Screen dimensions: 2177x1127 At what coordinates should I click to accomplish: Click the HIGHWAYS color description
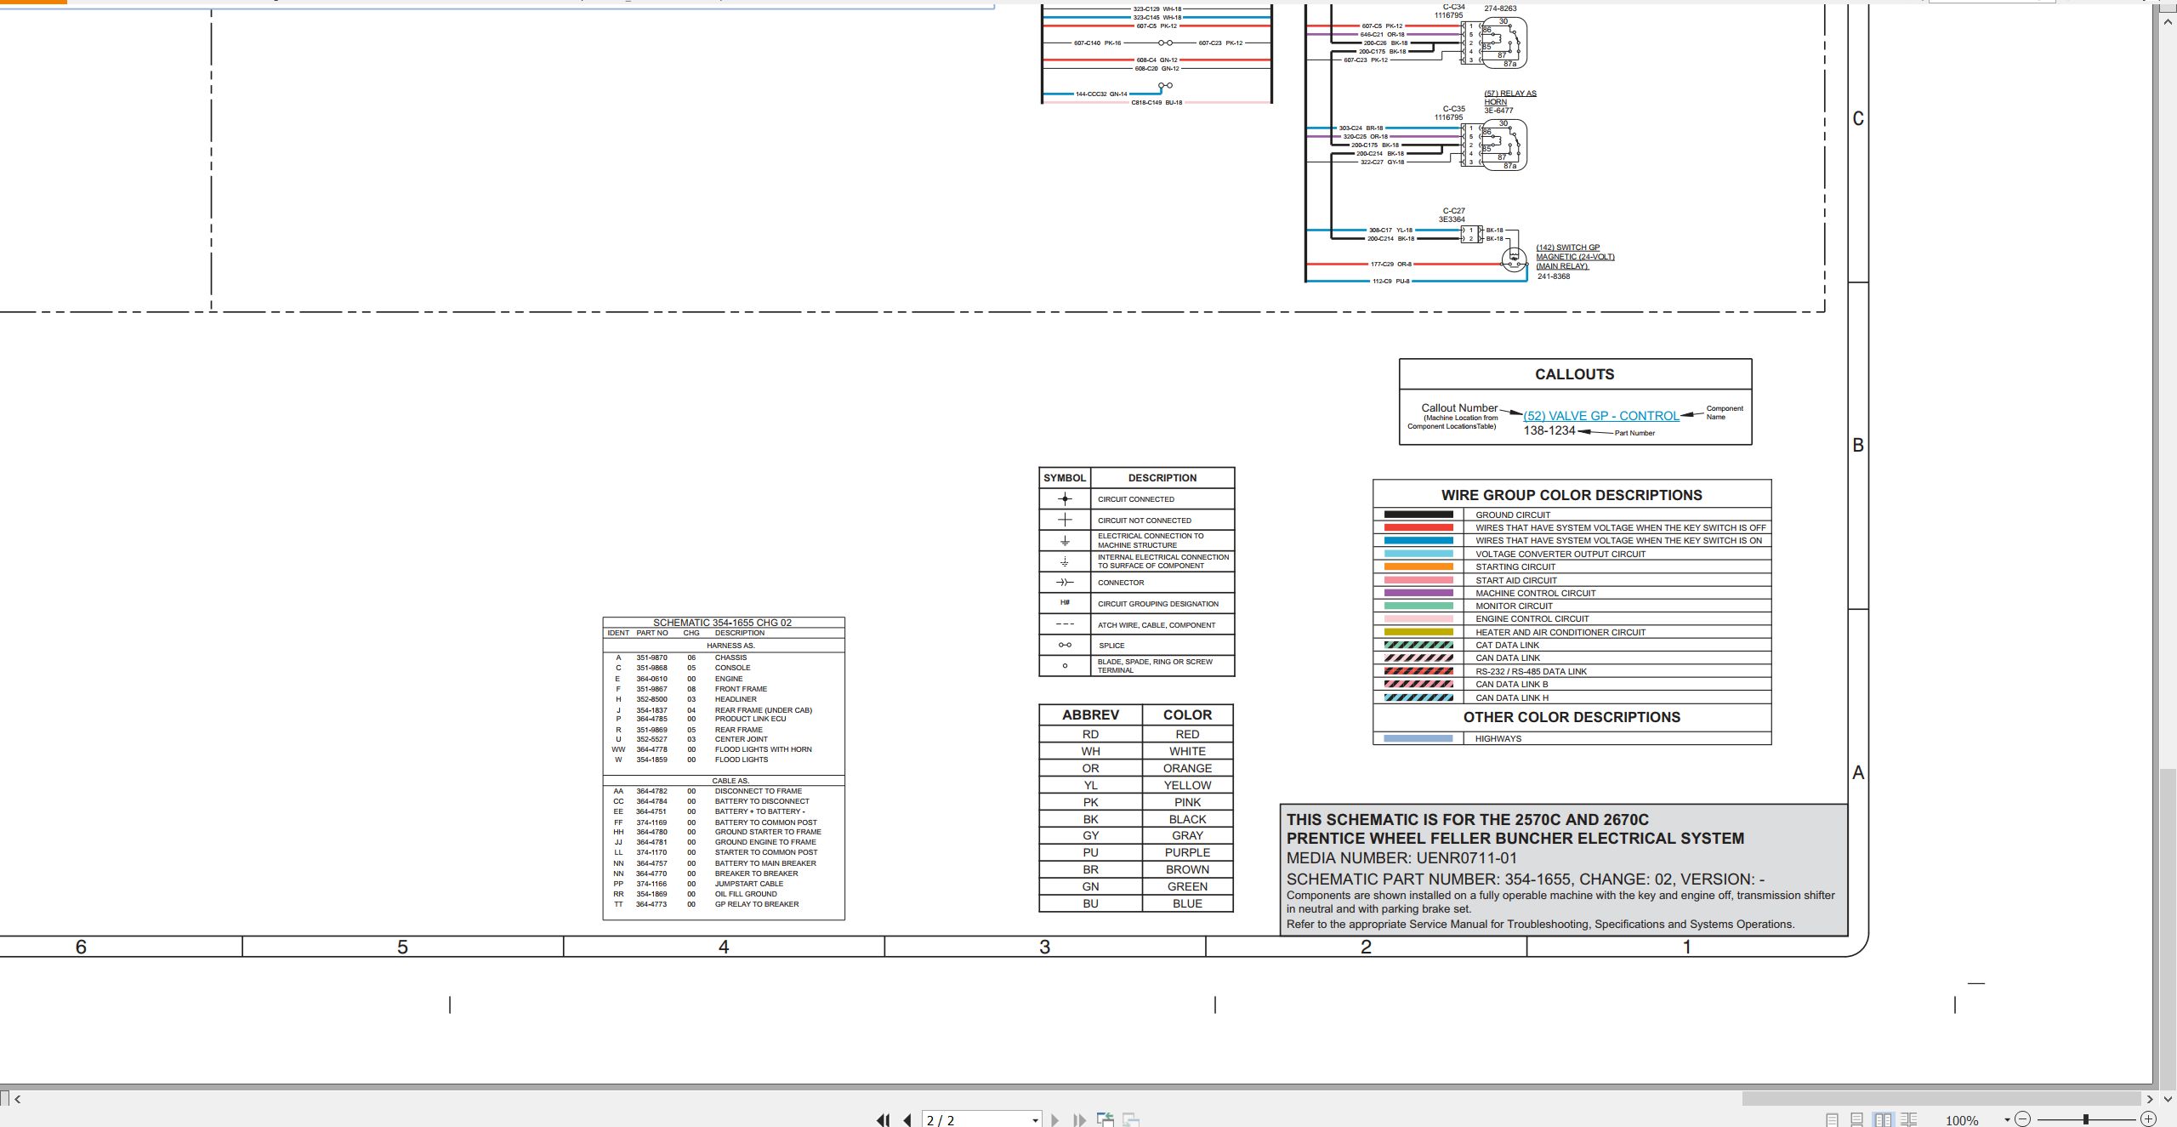coord(1498,739)
